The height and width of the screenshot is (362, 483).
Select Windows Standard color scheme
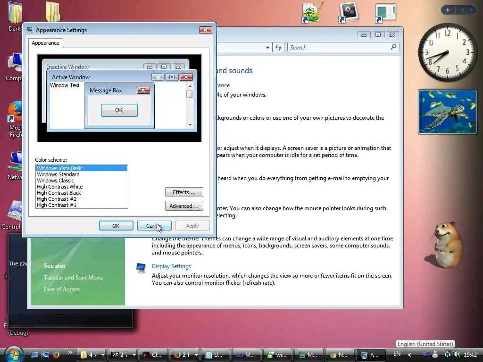tap(82, 174)
